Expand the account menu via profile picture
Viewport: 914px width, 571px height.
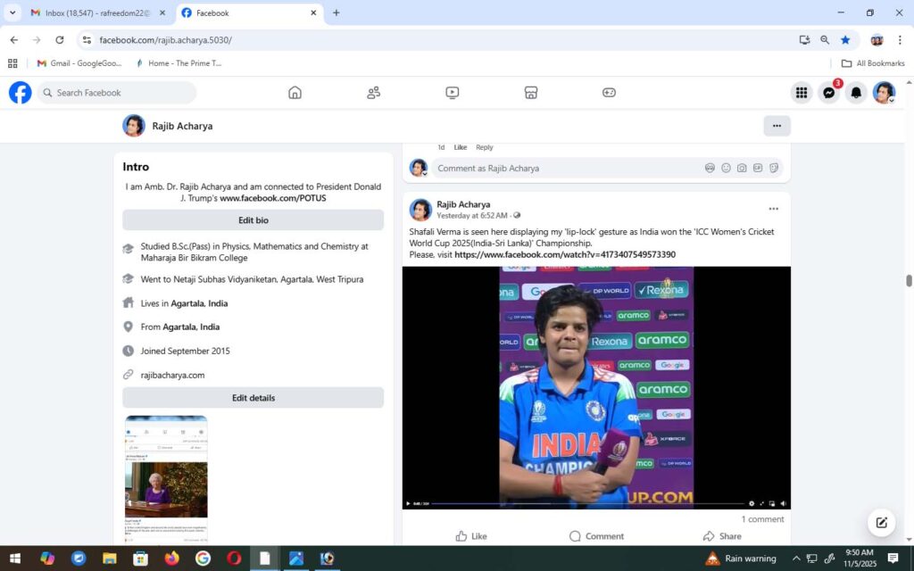pos(884,93)
